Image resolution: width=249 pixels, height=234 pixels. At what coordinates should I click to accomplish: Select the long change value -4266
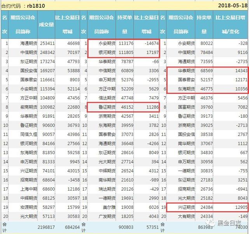[x=153, y=144]
